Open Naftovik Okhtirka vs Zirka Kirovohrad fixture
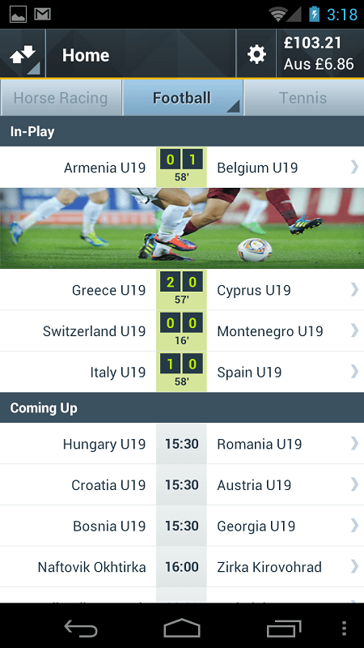 (x=182, y=566)
